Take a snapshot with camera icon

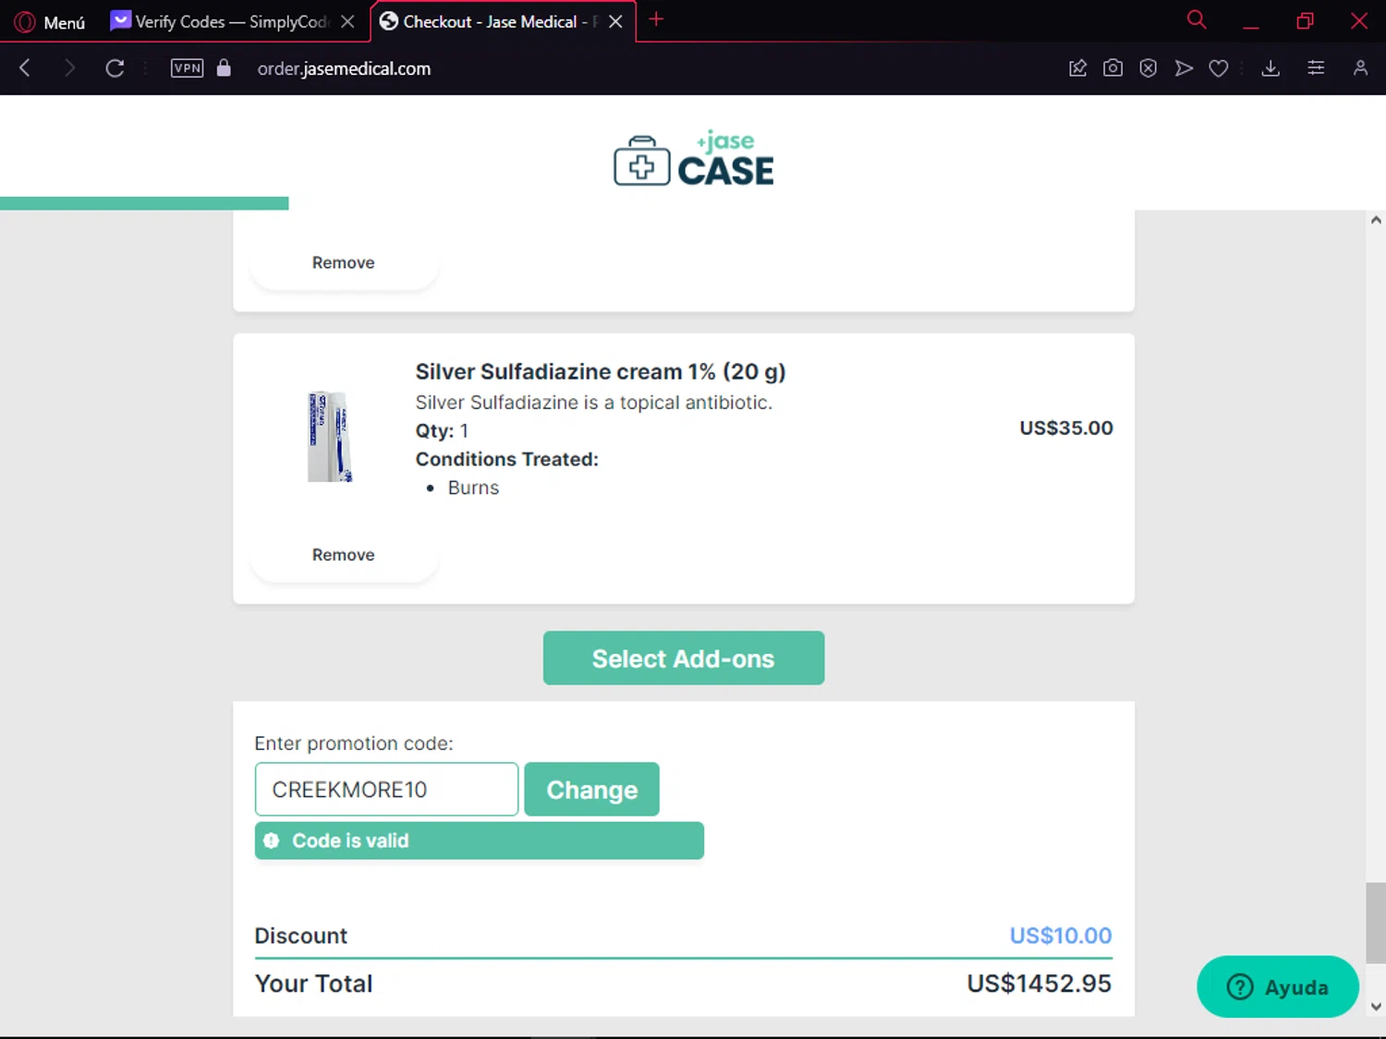click(x=1112, y=67)
